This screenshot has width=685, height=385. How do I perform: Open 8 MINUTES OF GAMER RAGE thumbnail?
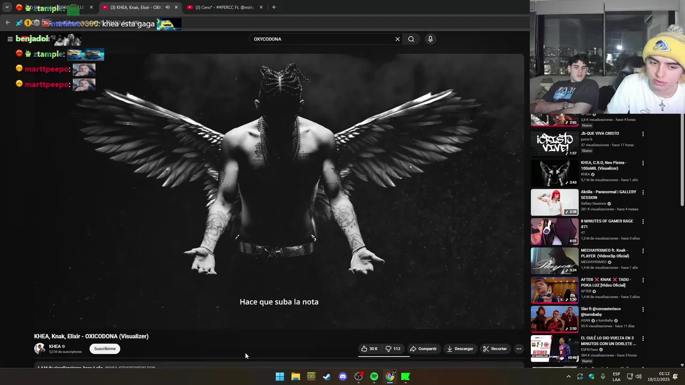point(554,230)
